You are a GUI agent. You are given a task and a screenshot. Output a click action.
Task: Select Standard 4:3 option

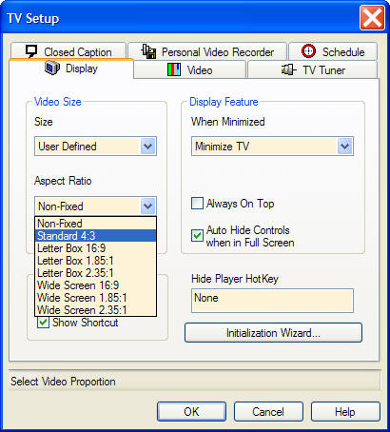[95, 236]
